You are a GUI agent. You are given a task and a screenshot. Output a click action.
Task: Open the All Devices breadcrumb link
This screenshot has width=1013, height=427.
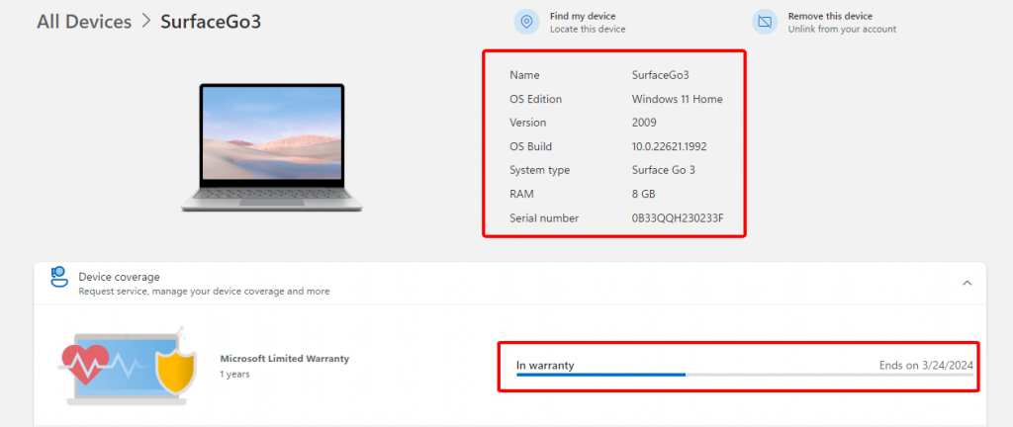(84, 22)
